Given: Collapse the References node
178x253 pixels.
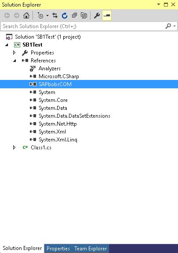Looking at the screenshot, I should 15,61.
